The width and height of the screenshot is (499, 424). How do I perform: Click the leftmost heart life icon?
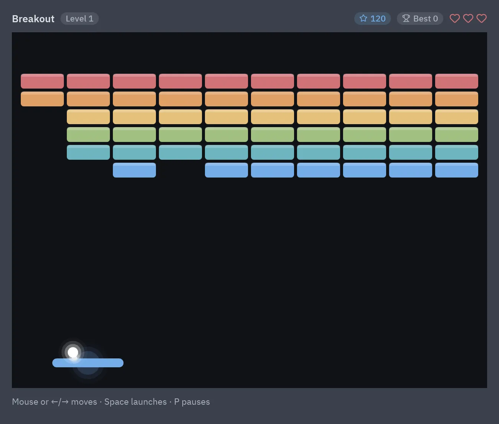pos(455,19)
